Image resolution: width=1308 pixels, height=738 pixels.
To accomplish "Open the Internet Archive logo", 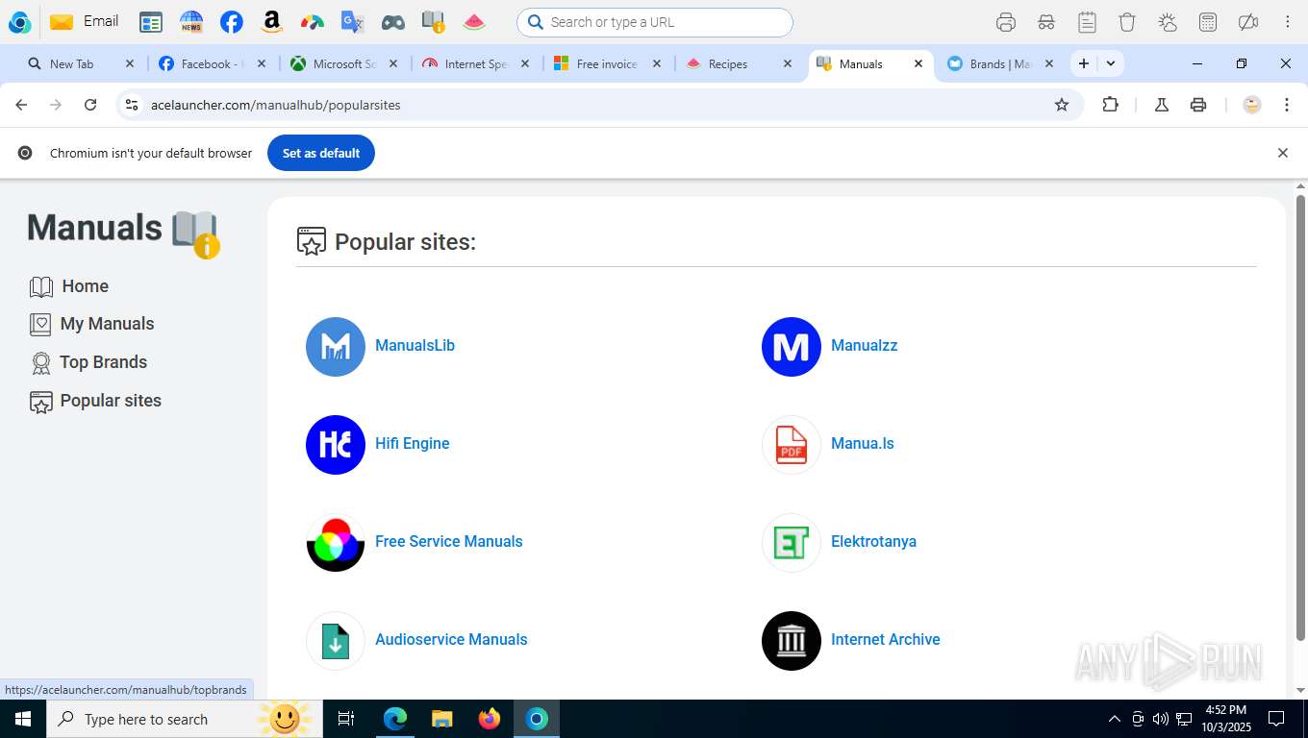I will [792, 641].
